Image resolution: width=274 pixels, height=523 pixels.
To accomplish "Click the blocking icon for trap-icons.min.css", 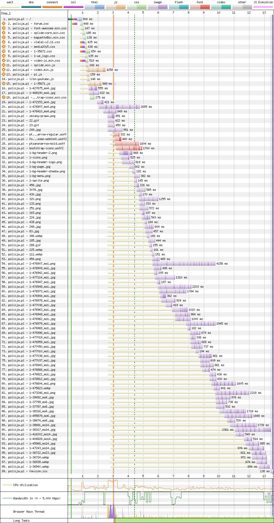I will [x=4, y=97].
